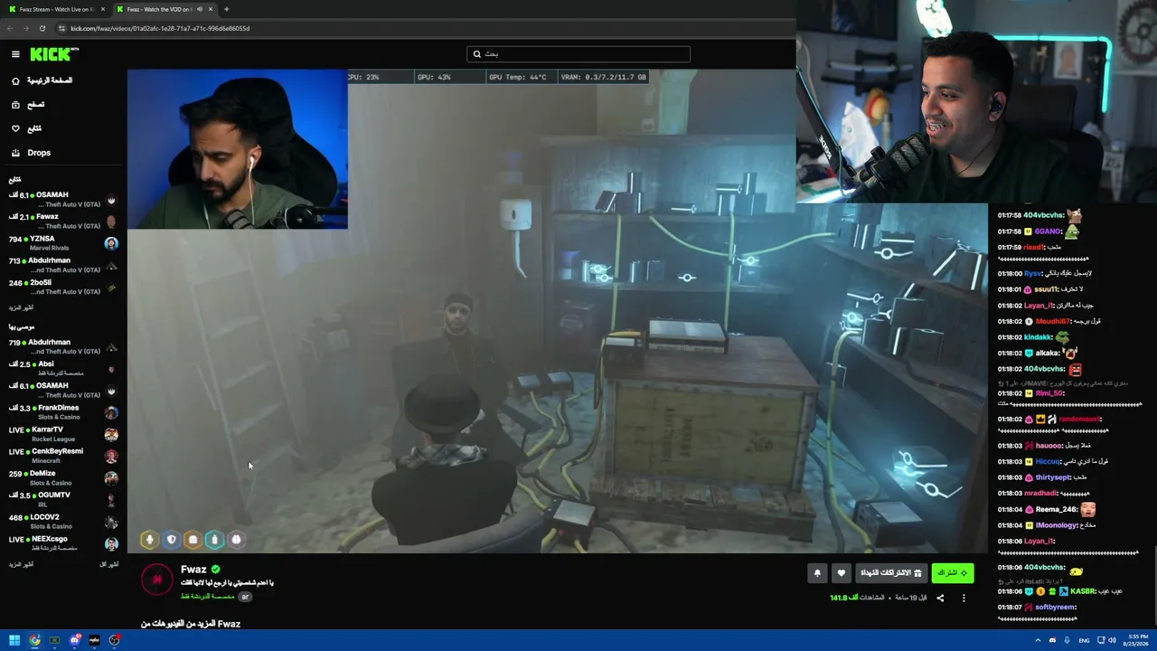
Task: Mute audio on the VOD browser tab
Action: tap(199, 9)
